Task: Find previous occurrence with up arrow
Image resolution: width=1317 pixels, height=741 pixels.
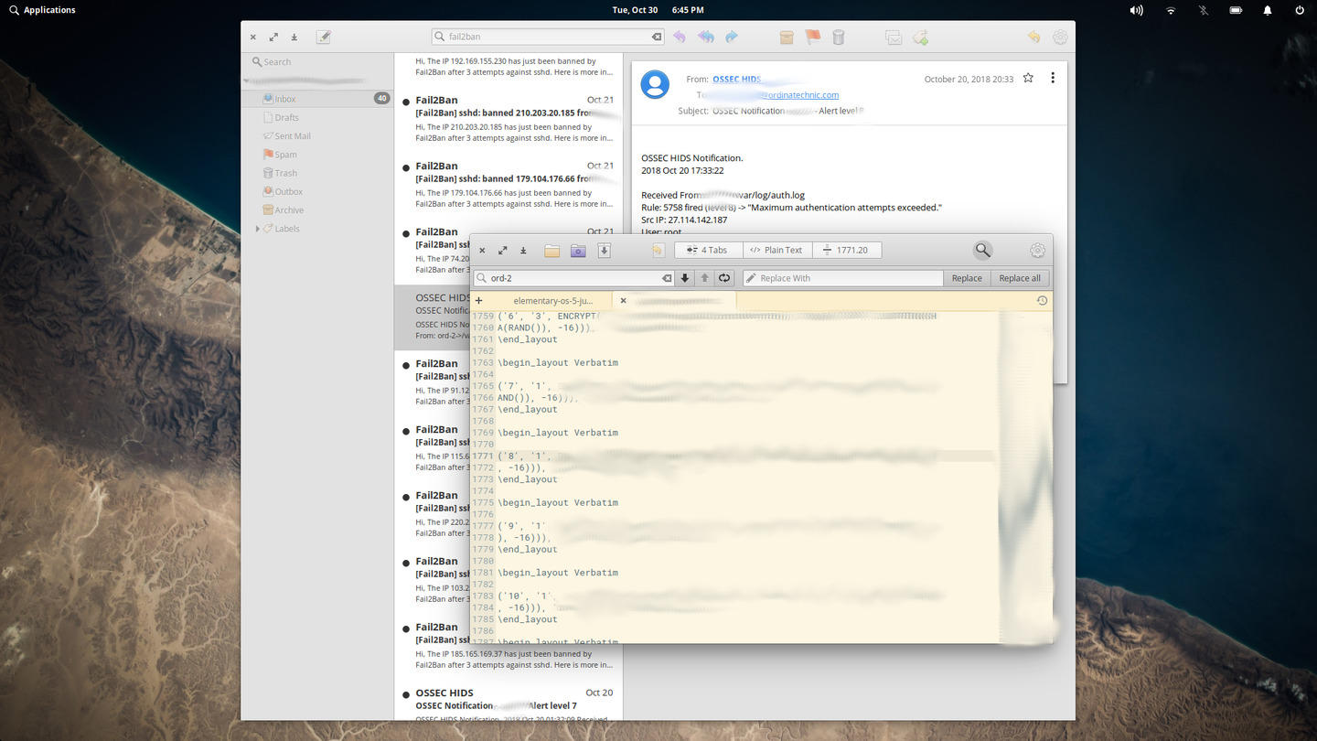Action: (704, 278)
